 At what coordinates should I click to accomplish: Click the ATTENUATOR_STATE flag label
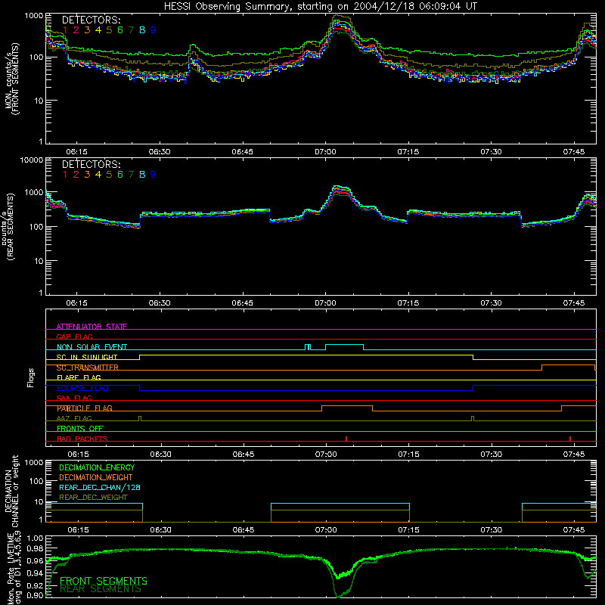click(x=92, y=327)
